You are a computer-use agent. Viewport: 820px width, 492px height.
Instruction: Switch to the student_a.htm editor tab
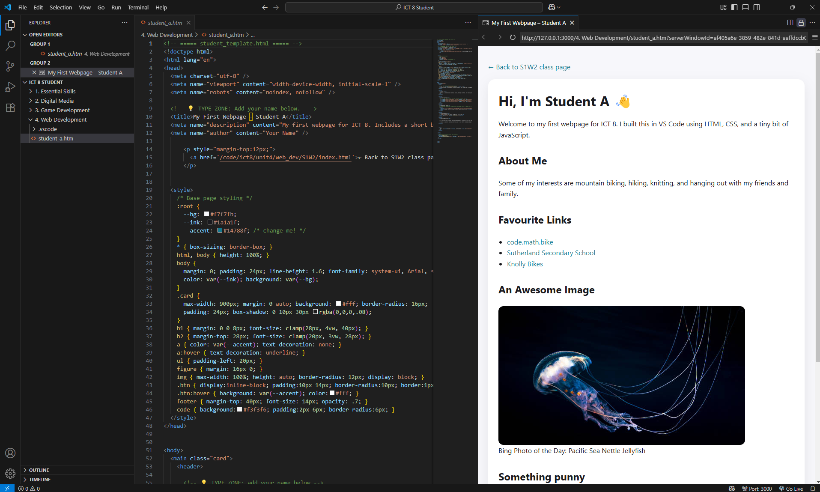(165, 23)
